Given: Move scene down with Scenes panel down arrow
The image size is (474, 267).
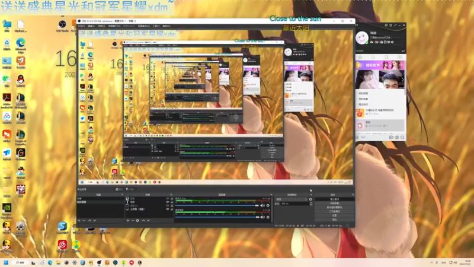Looking at the screenshot, I should [x=95, y=220].
